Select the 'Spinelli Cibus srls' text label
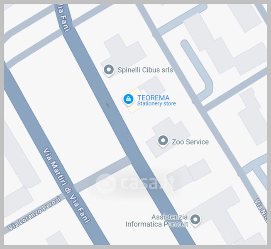Screen dimensions: 271x249 145,70
